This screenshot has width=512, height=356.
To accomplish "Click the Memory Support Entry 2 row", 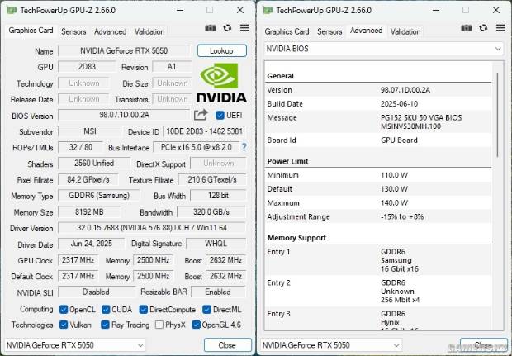I will tap(378, 292).
